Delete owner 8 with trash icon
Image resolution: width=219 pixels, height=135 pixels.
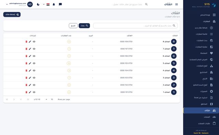click(x=26, y=42)
